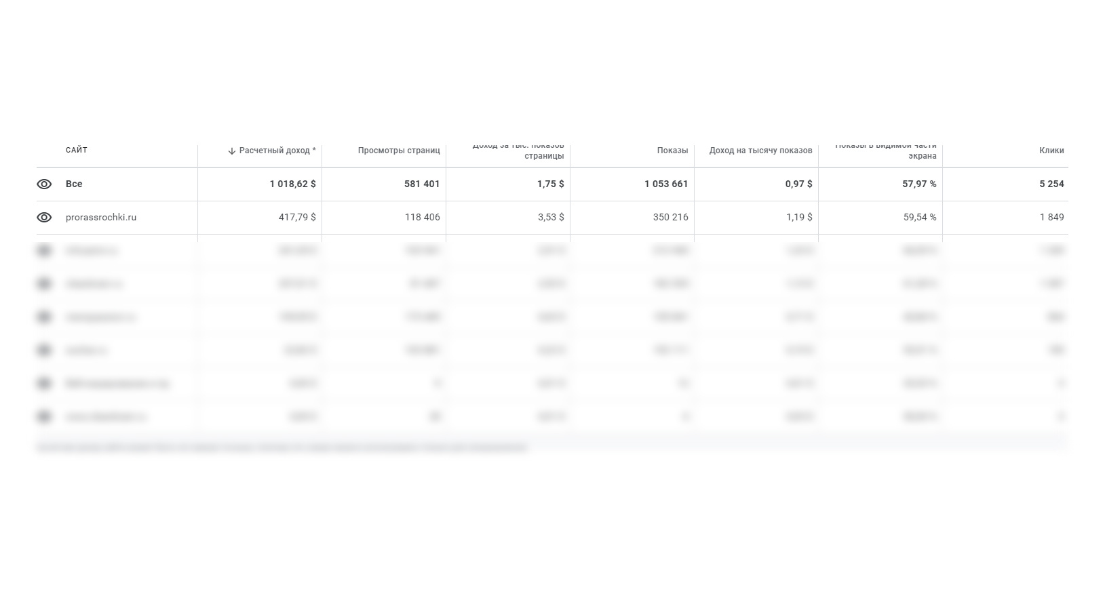Select the 118 406 page views cell
This screenshot has width=1105, height=596.
(423, 218)
